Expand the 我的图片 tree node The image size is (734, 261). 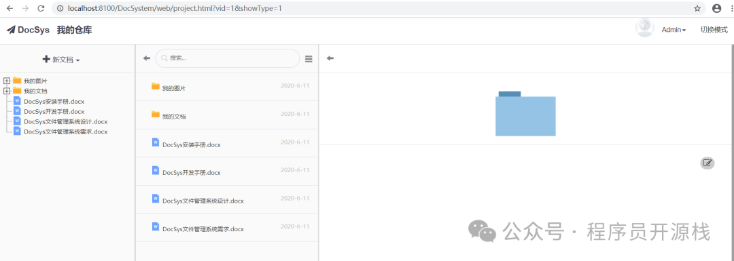tap(7, 81)
